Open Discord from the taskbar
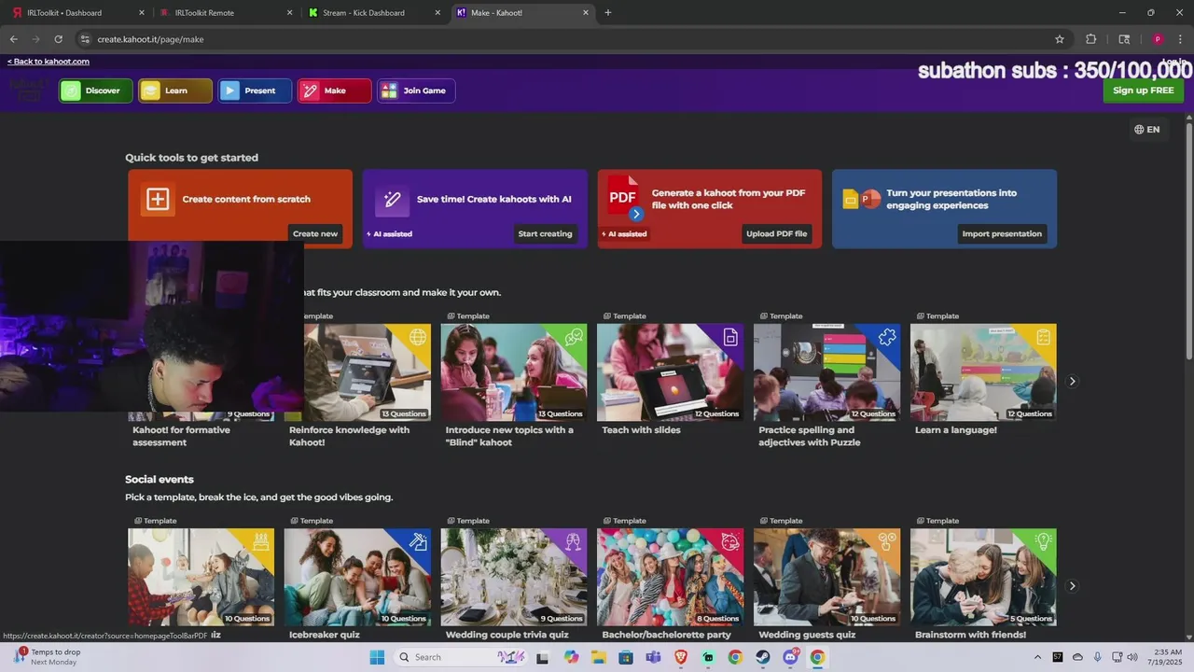The width and height of the screenshot is (1194, 672). point(791,657)
